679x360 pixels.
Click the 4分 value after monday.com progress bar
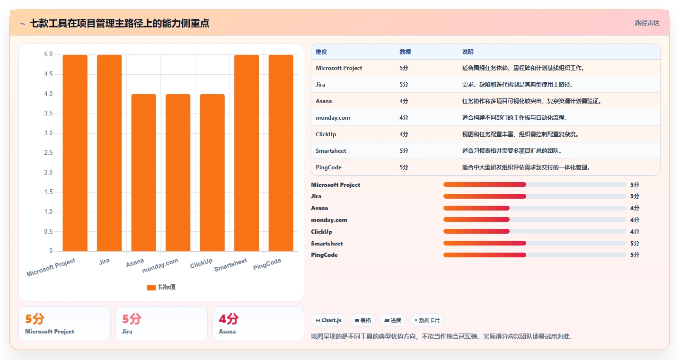(635, 220)
